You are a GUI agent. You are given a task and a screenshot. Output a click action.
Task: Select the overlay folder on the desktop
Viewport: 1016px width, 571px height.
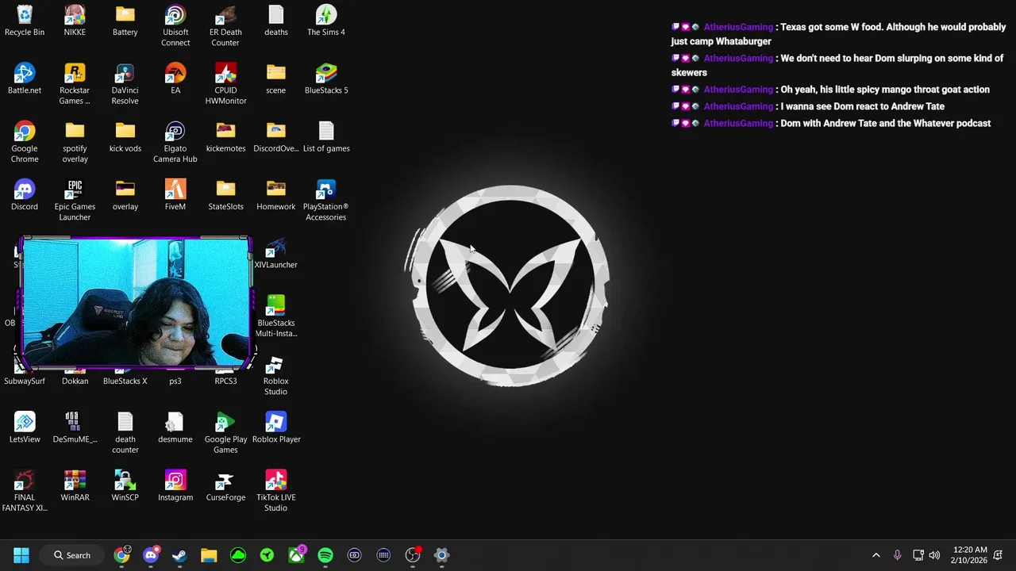pyautogui.click(x=125, y=195)
